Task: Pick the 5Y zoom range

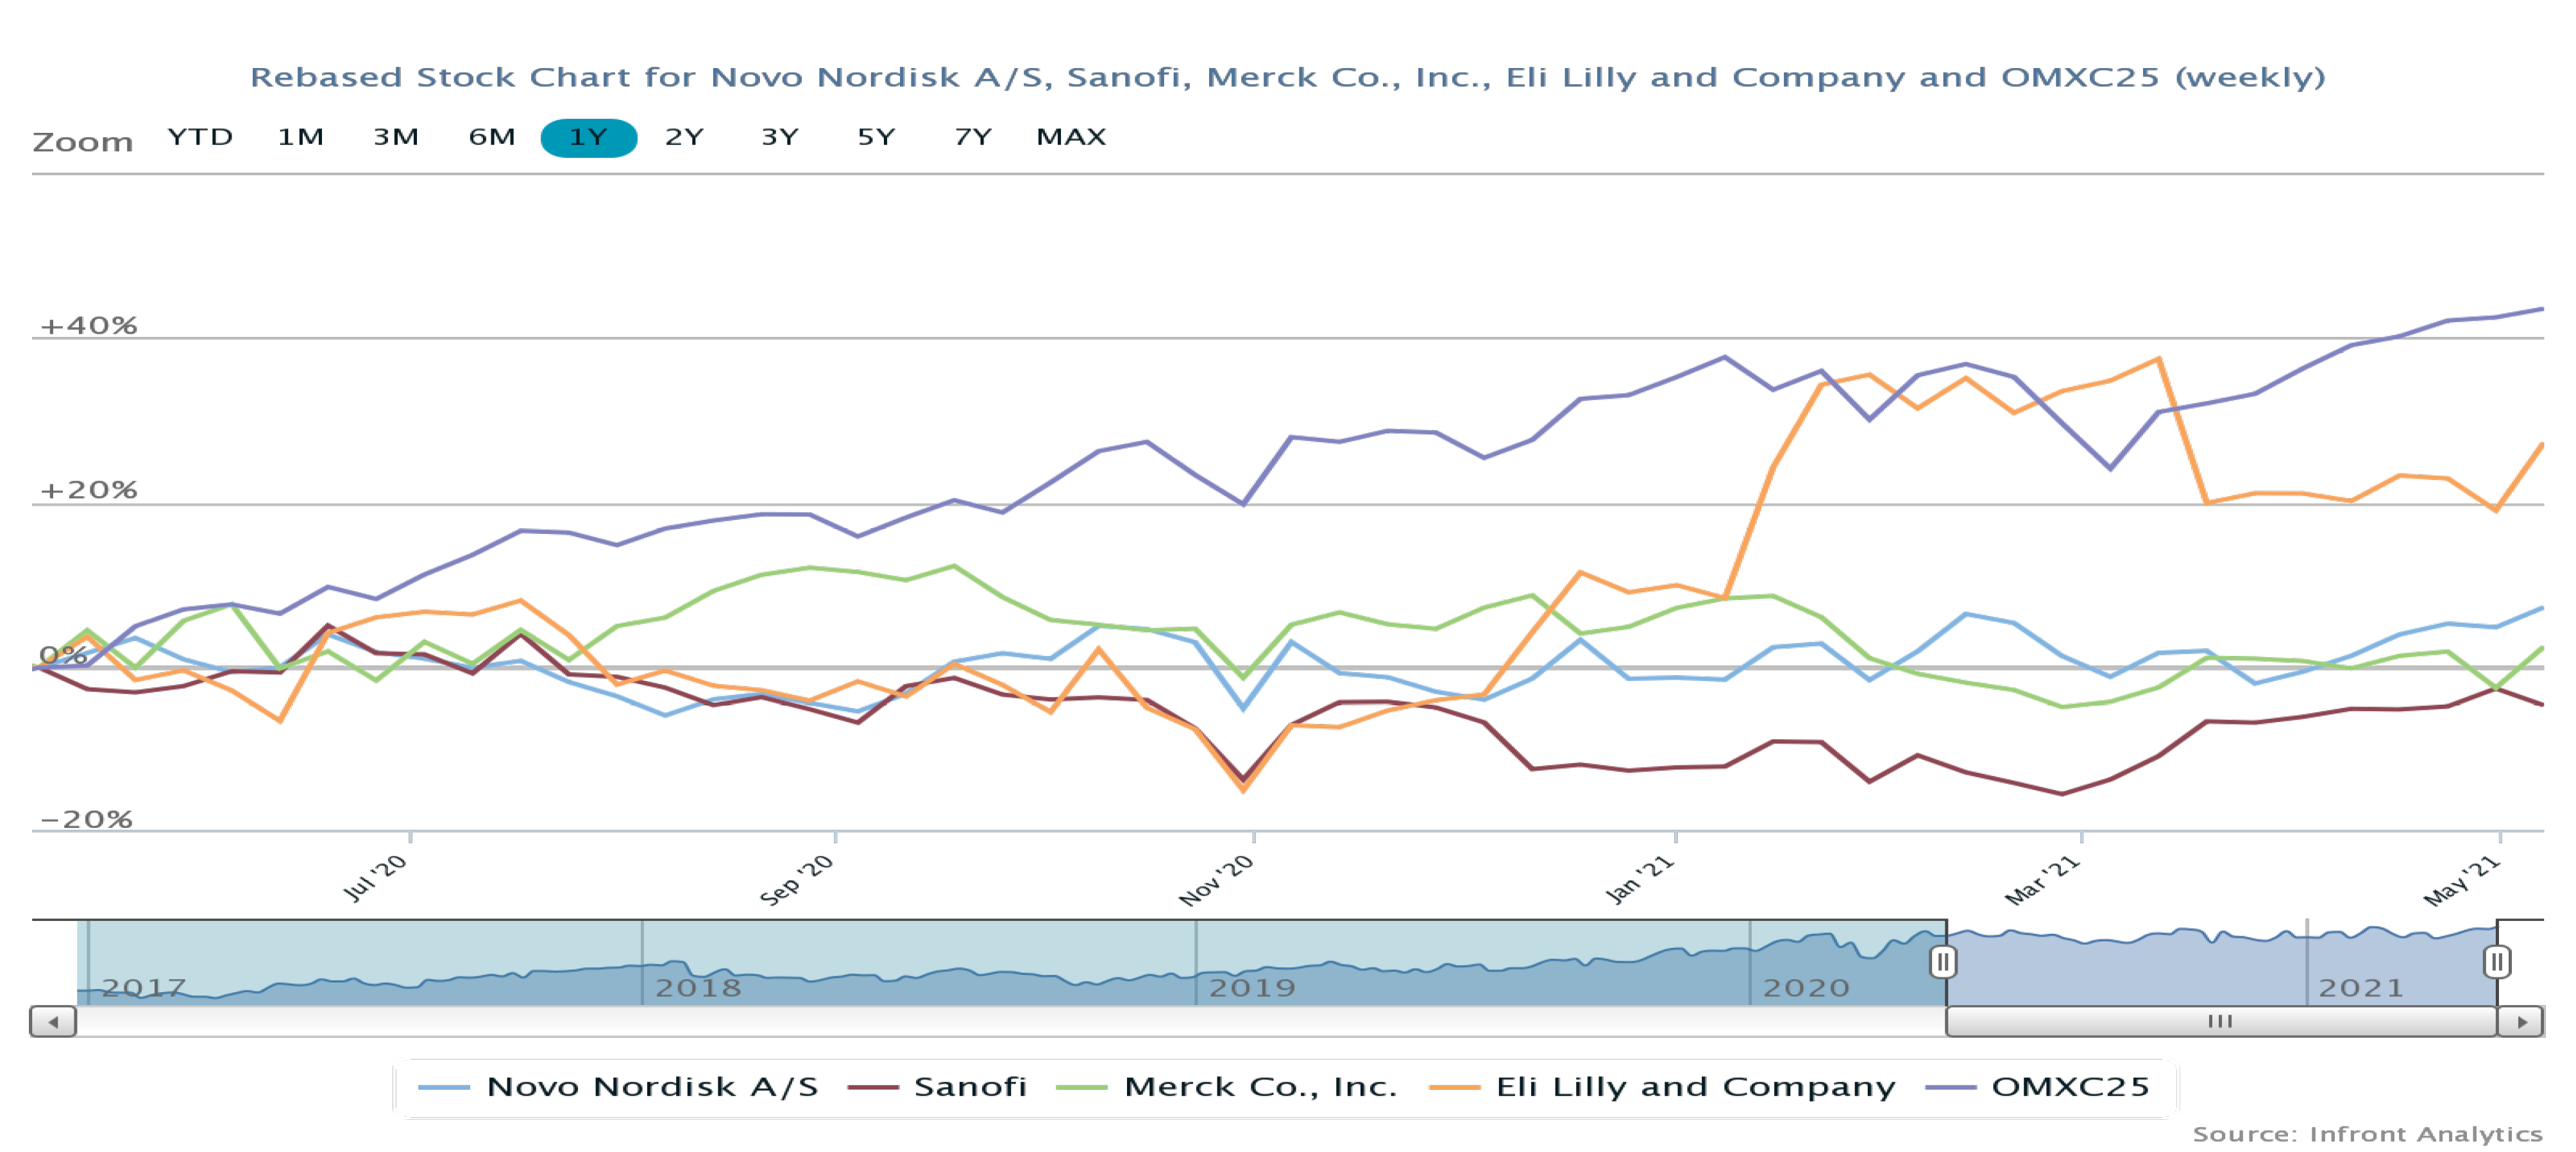Action: tap(876, 137)
